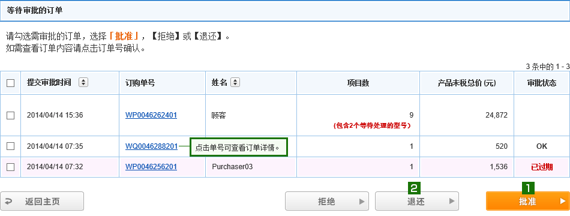Viewport: 570px width, 216px height.
Task: Click the 拒绝 reject button
Action: coord(327,201)
